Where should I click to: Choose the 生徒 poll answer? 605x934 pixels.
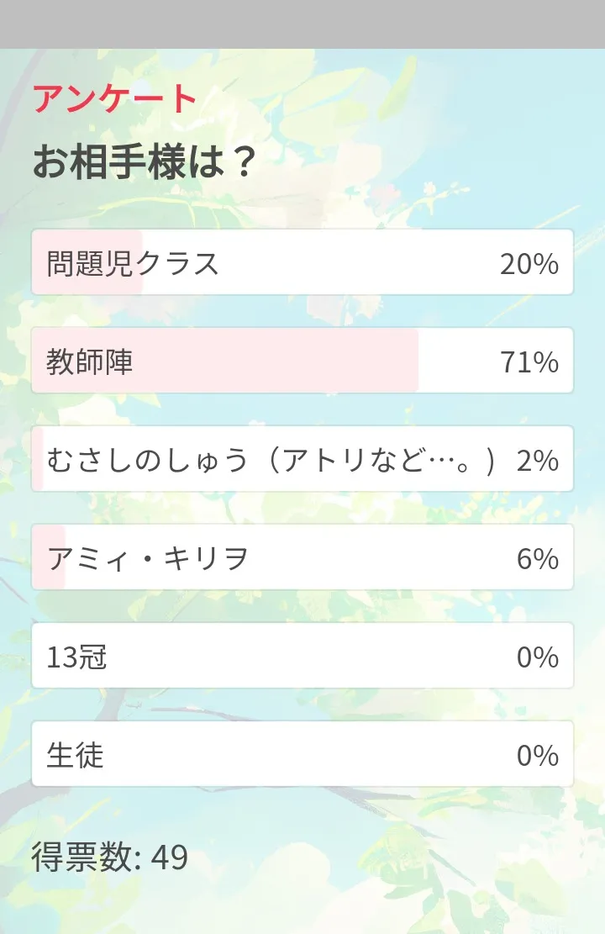pos(76,756)
